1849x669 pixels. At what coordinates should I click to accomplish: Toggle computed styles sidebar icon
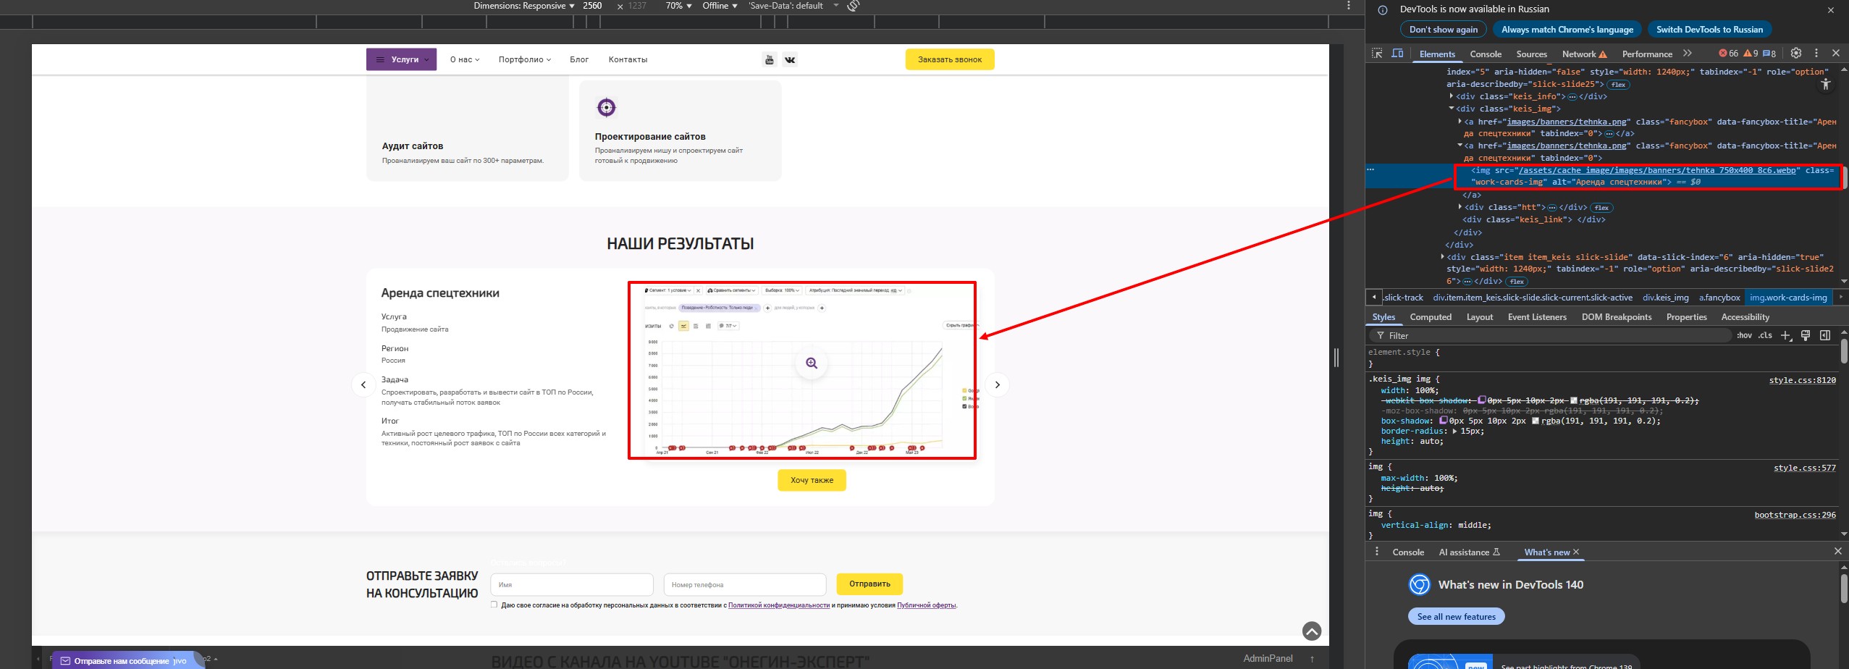1825,335
